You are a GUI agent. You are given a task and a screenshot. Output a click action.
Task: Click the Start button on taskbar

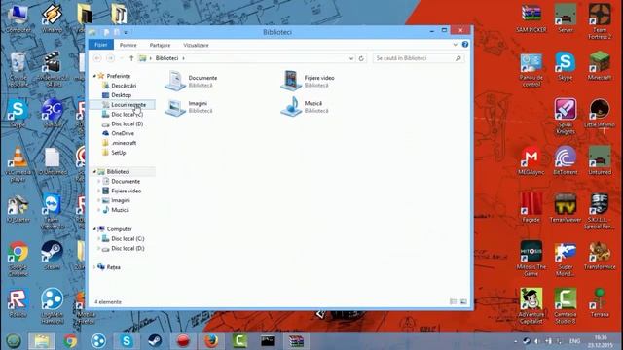tap(13, 341)
